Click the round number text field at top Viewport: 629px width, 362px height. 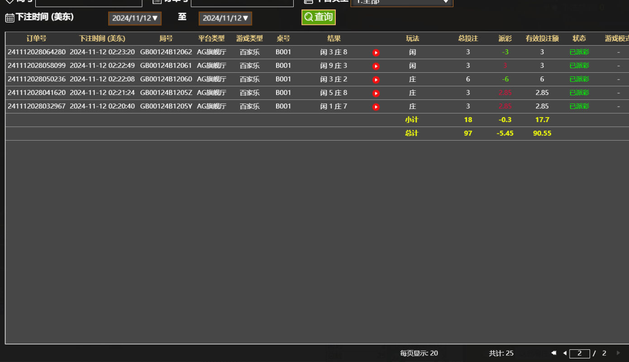[x=89, y=2]
